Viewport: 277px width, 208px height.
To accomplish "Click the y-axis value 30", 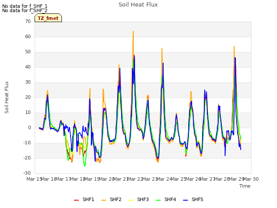I will point(28,82).
